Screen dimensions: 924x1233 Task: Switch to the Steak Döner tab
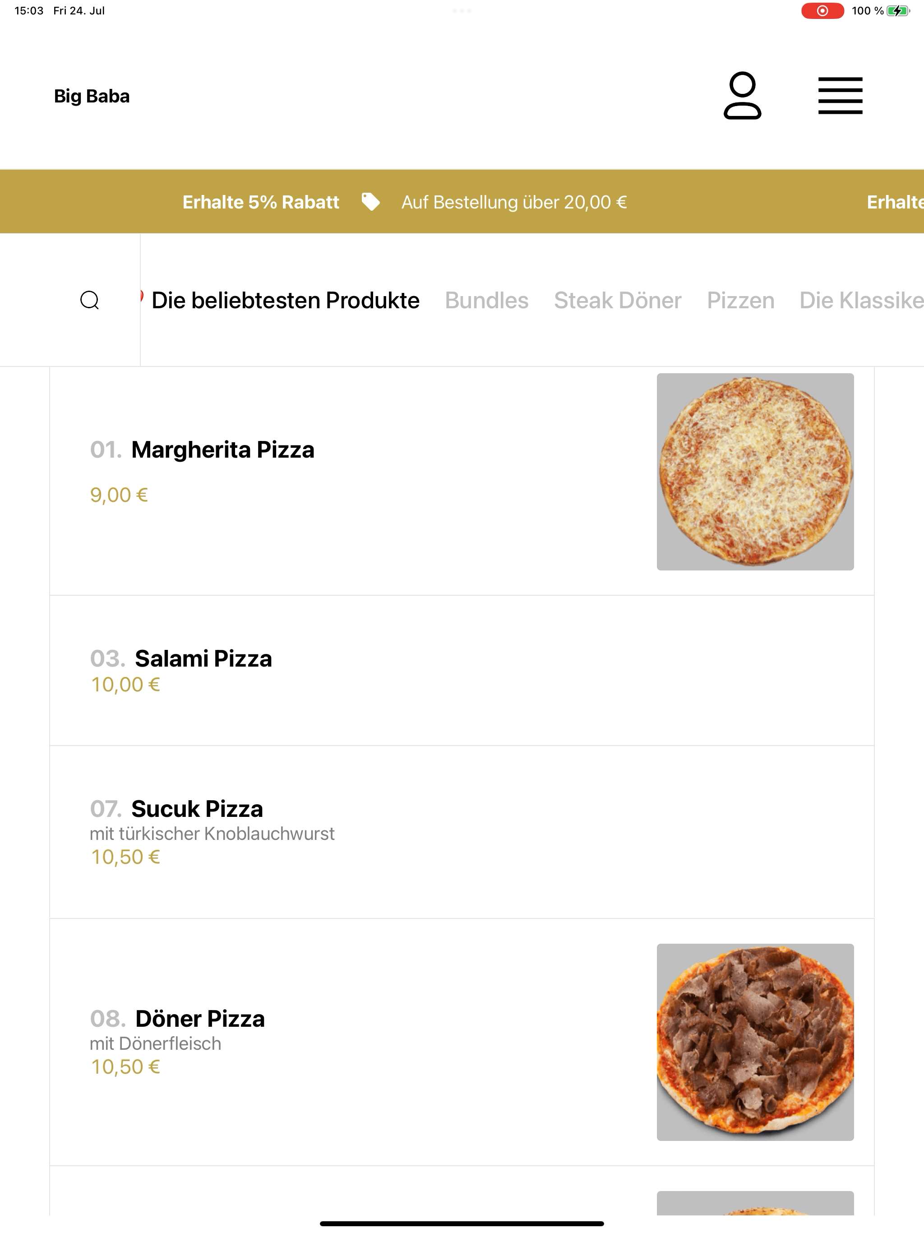618,301
